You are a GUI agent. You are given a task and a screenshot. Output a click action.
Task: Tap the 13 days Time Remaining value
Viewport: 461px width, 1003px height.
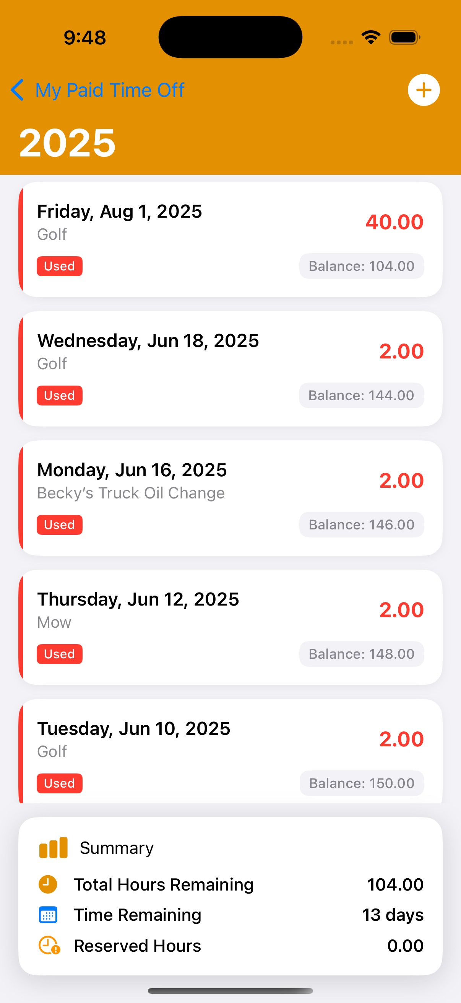(393, 915)
